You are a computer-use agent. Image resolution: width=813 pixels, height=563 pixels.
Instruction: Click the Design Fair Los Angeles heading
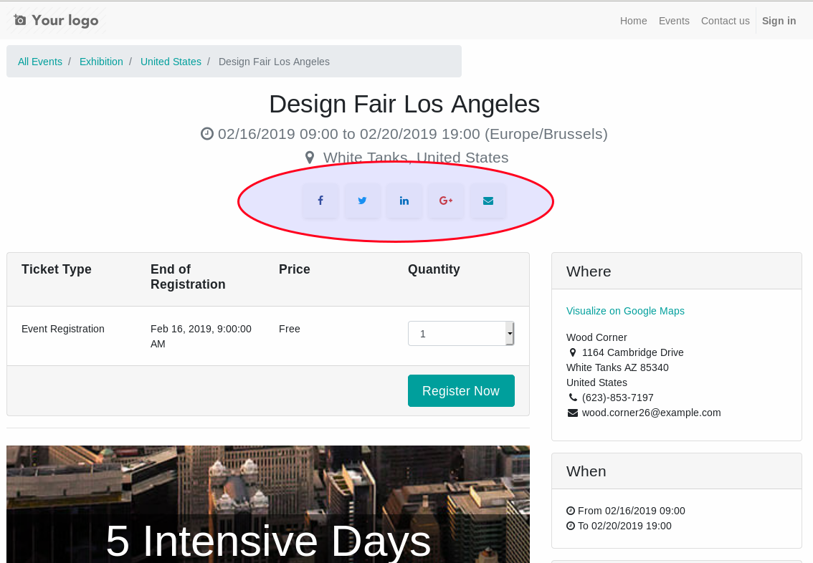tap(404, 104)
